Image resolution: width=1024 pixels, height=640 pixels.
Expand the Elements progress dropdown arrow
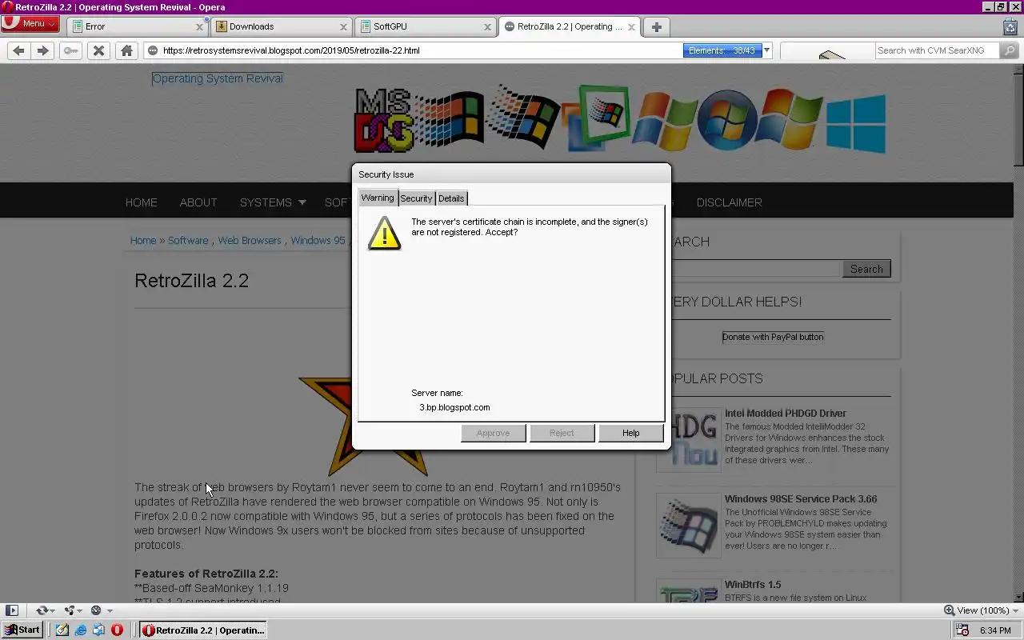[x=766, y=50]
